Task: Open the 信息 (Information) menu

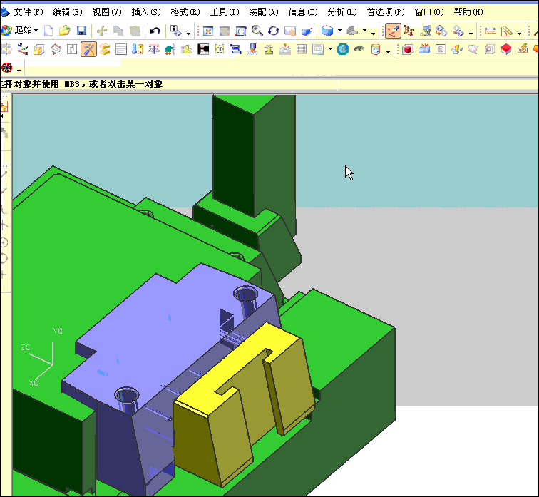Action: tap(302, 12)
